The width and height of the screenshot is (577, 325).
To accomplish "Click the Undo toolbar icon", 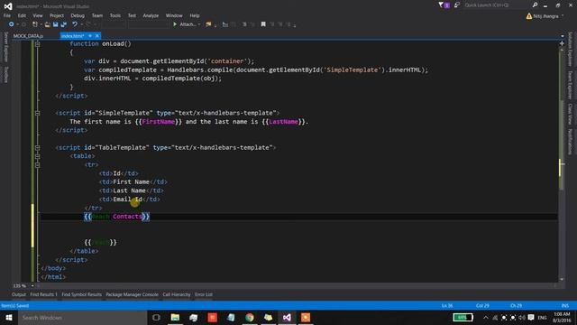I will [75, 24].
